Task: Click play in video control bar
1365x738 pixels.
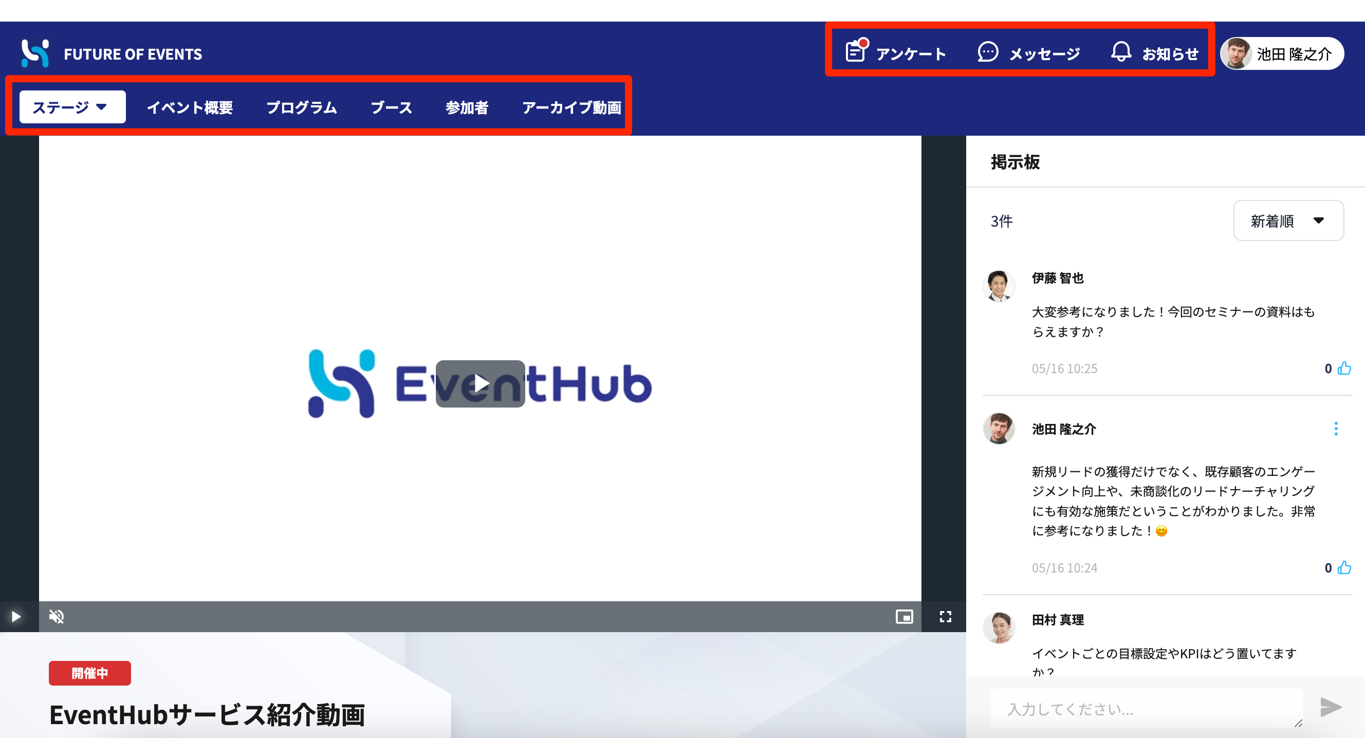Action: coord(16,617)
